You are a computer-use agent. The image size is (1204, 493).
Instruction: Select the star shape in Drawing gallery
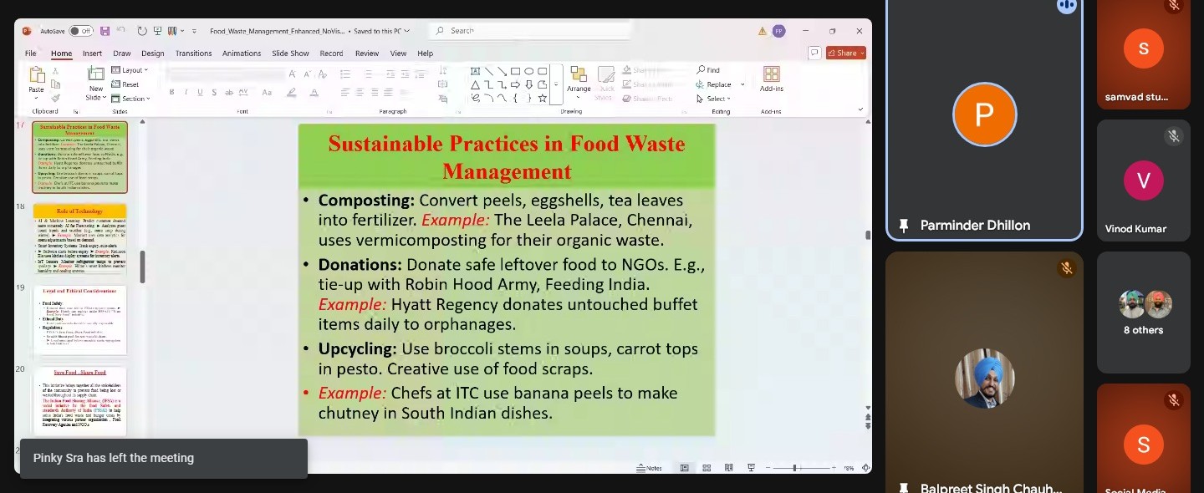(x=543, y=98)
